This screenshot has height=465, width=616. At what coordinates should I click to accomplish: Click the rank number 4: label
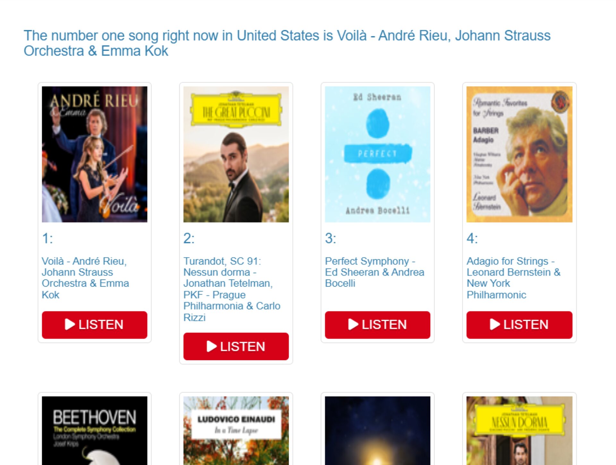tap(472, 238)
